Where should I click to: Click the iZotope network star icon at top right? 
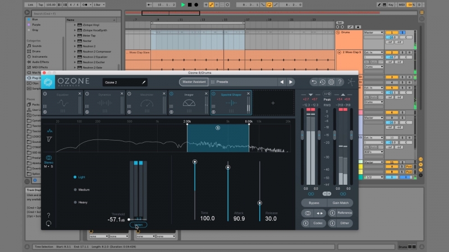coord(351,82)
